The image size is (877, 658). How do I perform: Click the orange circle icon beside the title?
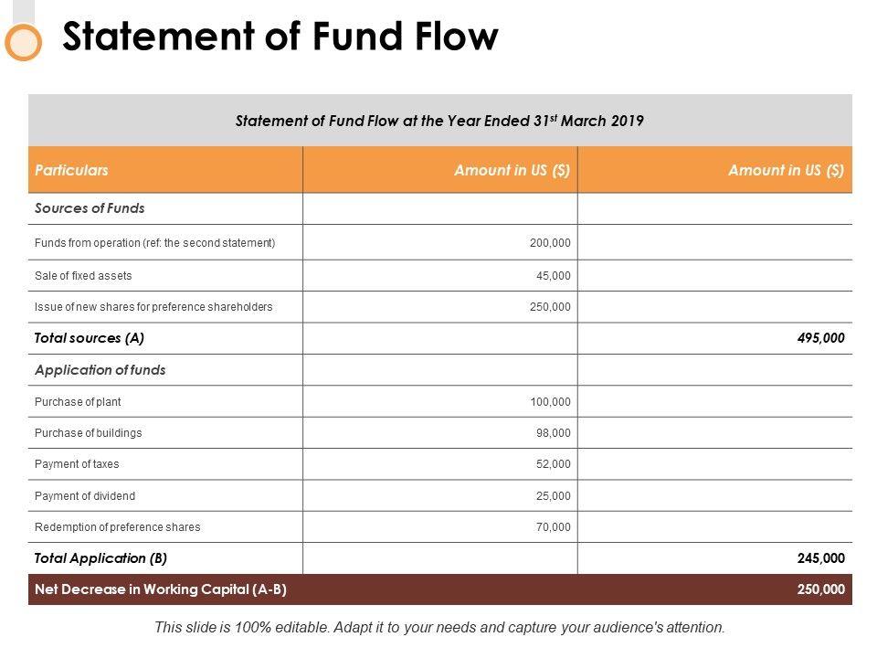[x=23, y=42]
